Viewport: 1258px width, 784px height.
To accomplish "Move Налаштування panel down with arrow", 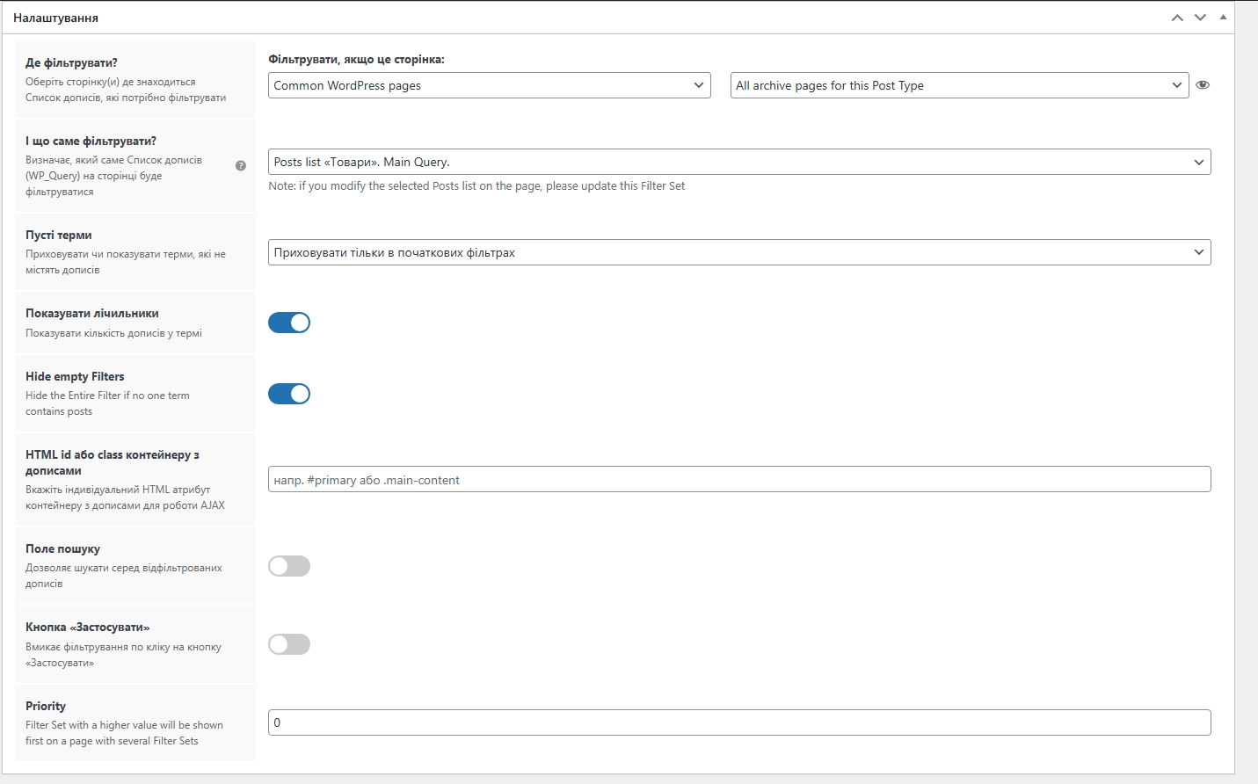I will coord(1200,18).
